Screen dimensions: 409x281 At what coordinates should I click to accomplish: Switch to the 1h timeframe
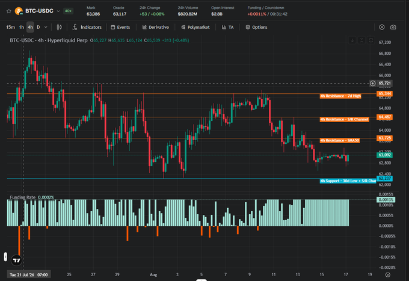click(22, 27)
